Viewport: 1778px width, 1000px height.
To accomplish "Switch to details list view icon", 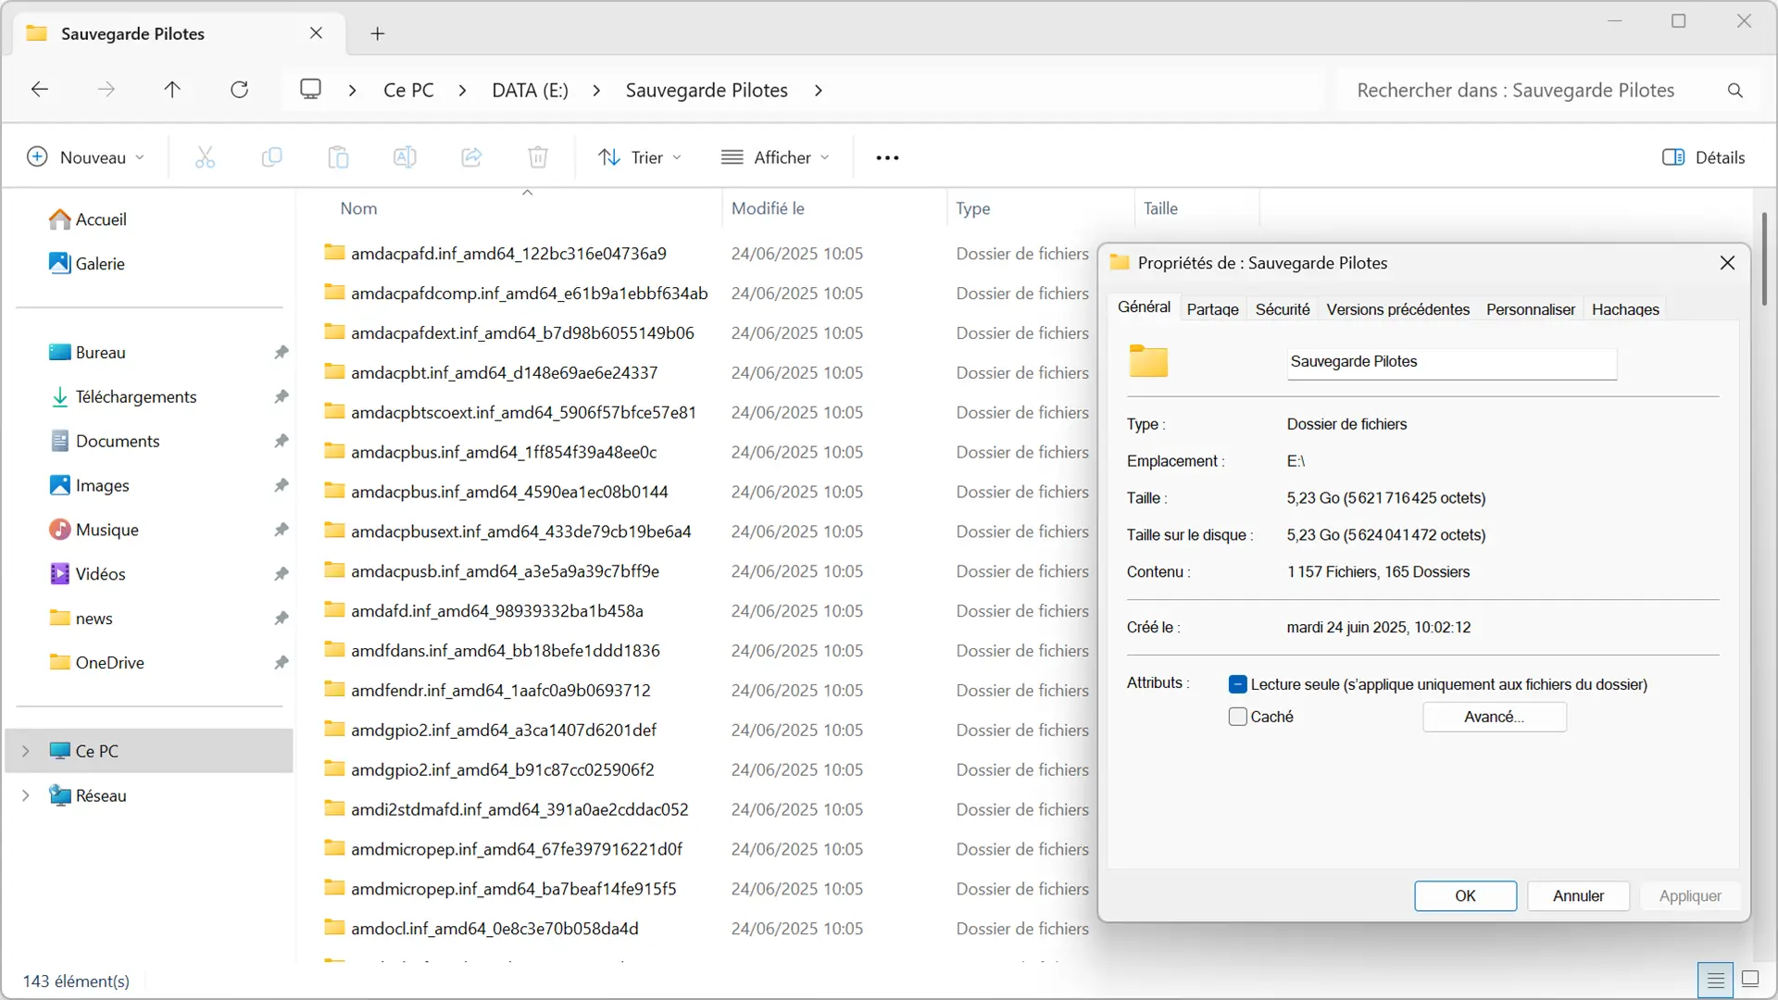I will (1716, 980).
